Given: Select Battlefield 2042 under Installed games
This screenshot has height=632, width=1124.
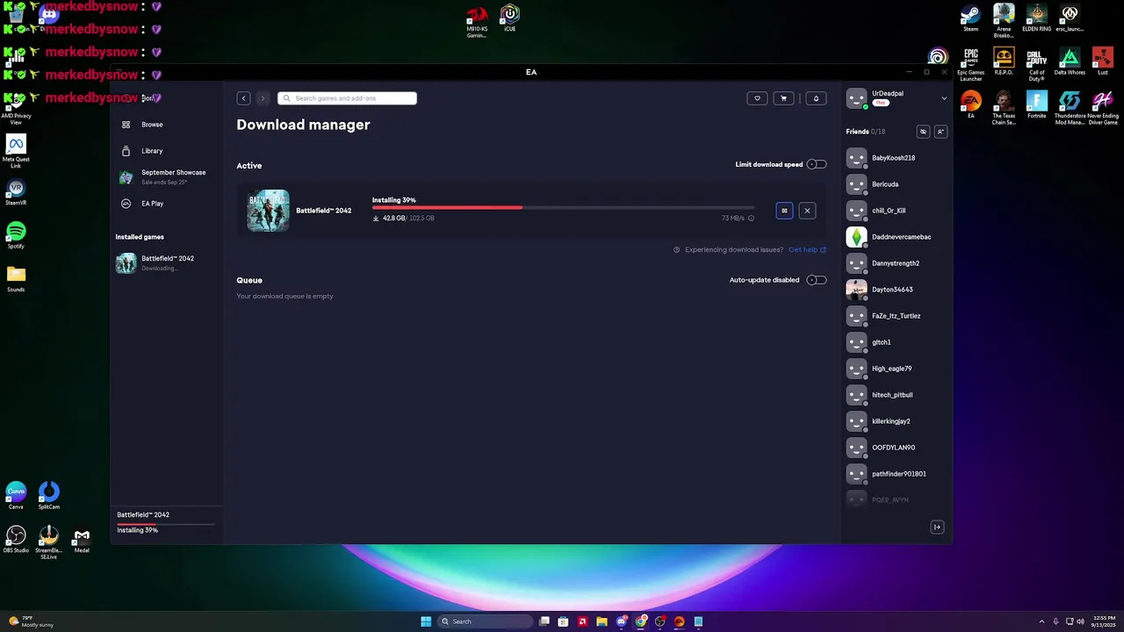Looking at the screenshot, I should (167, 263).
